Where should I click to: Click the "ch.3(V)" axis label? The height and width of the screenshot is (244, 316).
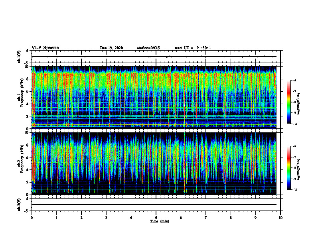(x=19, y=205)
